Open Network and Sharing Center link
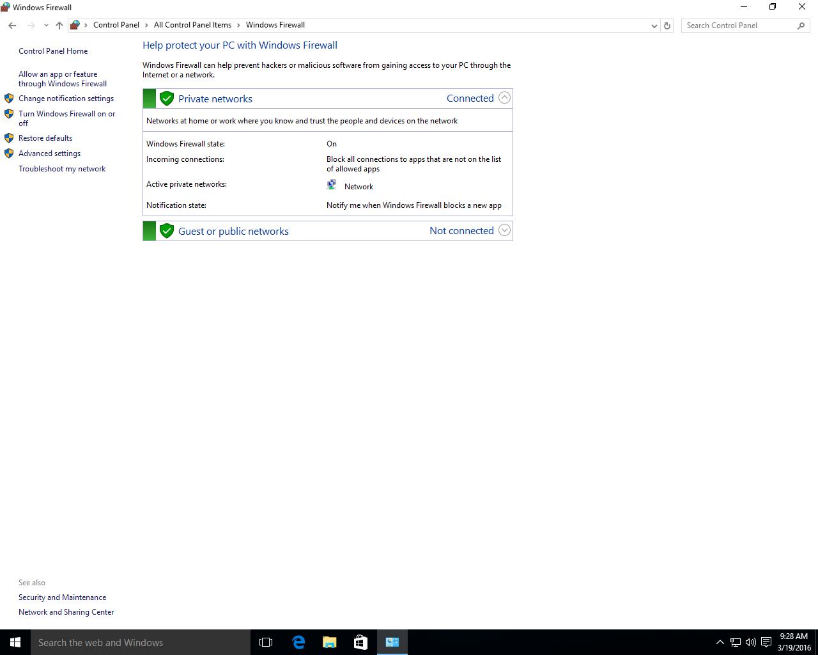818x655 pixels. pyautogui.click(x=66, y=612)
